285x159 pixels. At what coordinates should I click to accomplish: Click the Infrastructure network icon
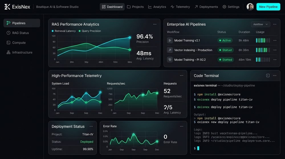pyautogui.click(x=8, y=52)
